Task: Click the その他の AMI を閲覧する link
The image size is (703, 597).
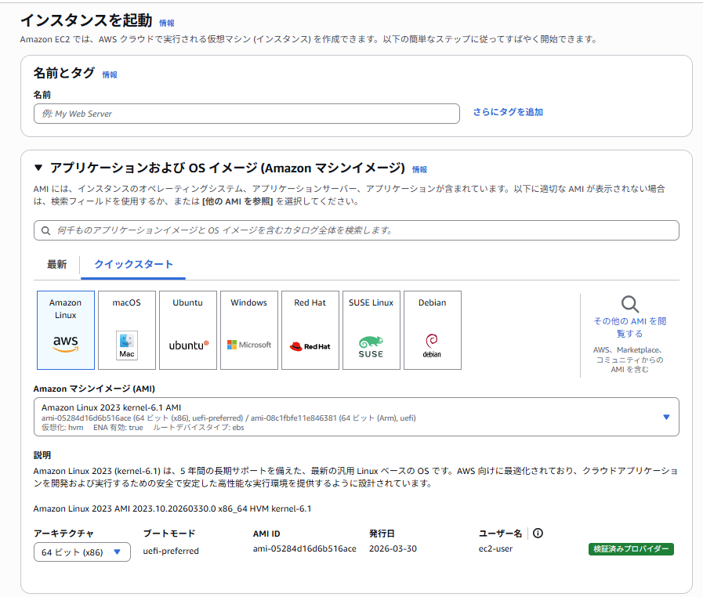Action: [x=629, y=327]
